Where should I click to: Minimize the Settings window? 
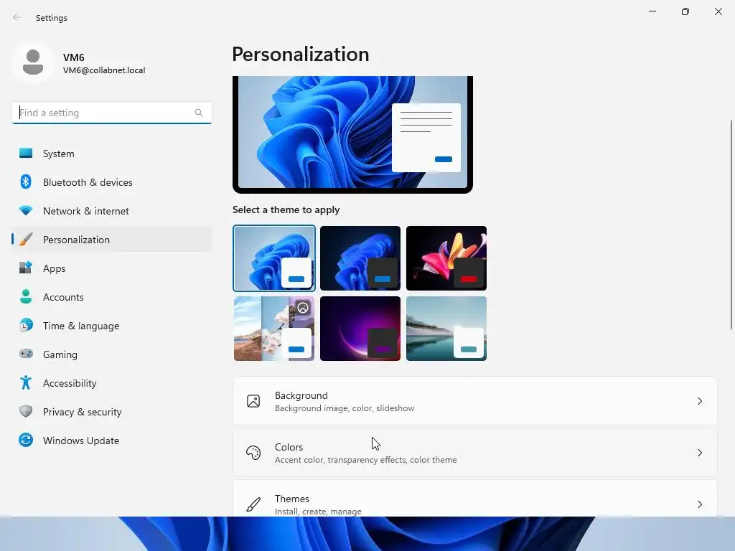point(652,11)
